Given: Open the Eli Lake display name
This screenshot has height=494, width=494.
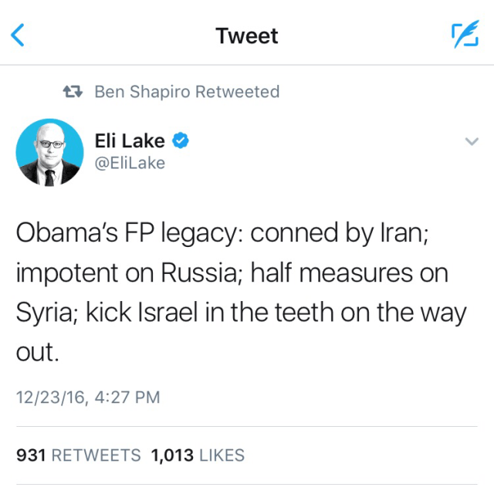Looking at the screenshot, I should 129,140.
